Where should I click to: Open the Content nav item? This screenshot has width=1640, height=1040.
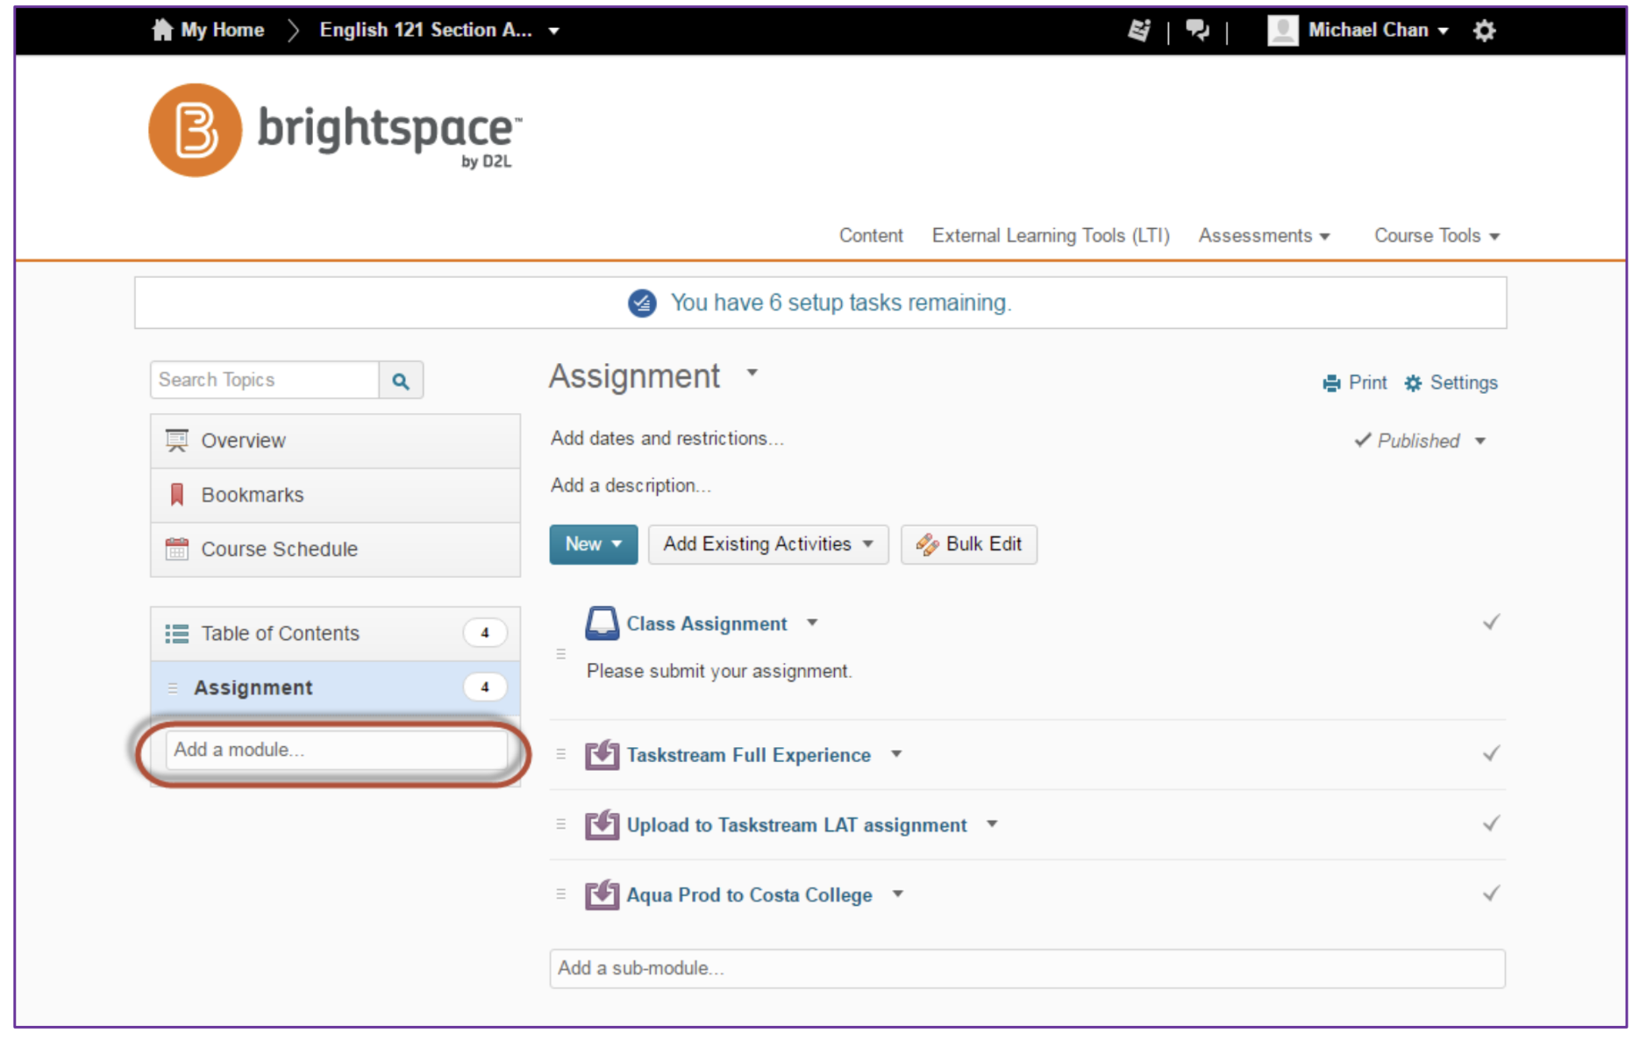pyautogui.click(x=871, y=236)
